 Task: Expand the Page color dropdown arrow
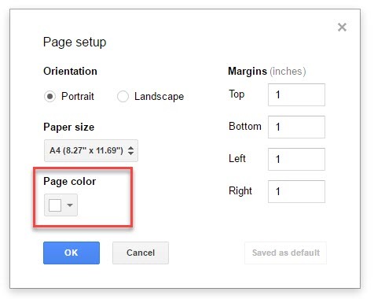tap(70, 205)
